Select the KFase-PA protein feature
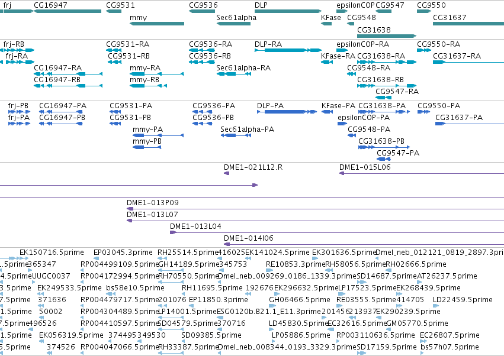 pos(327,112)
